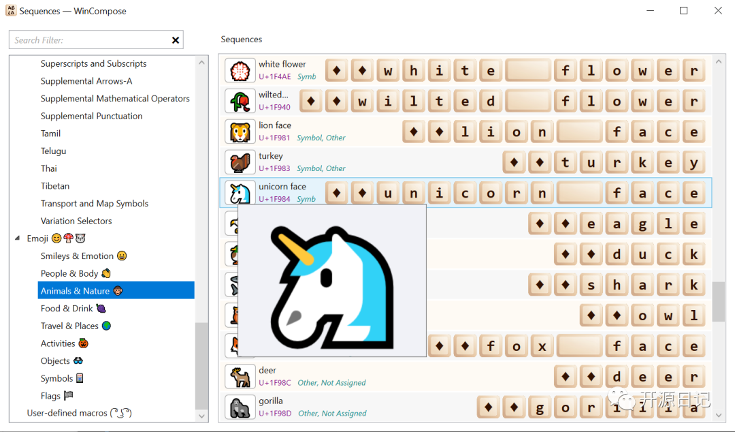
Task: Click the eagle sequence row keys
Action: (617, 224)
